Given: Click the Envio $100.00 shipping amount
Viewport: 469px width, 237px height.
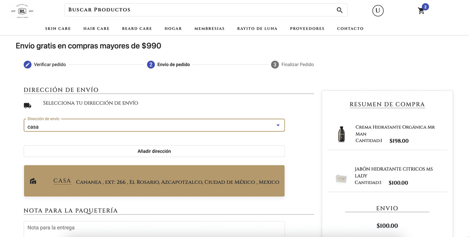Looking at the screenshot, I should click(387, 226).
